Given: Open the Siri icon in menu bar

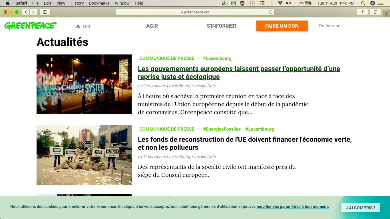Looking at the screenshot, I should 372,3.
